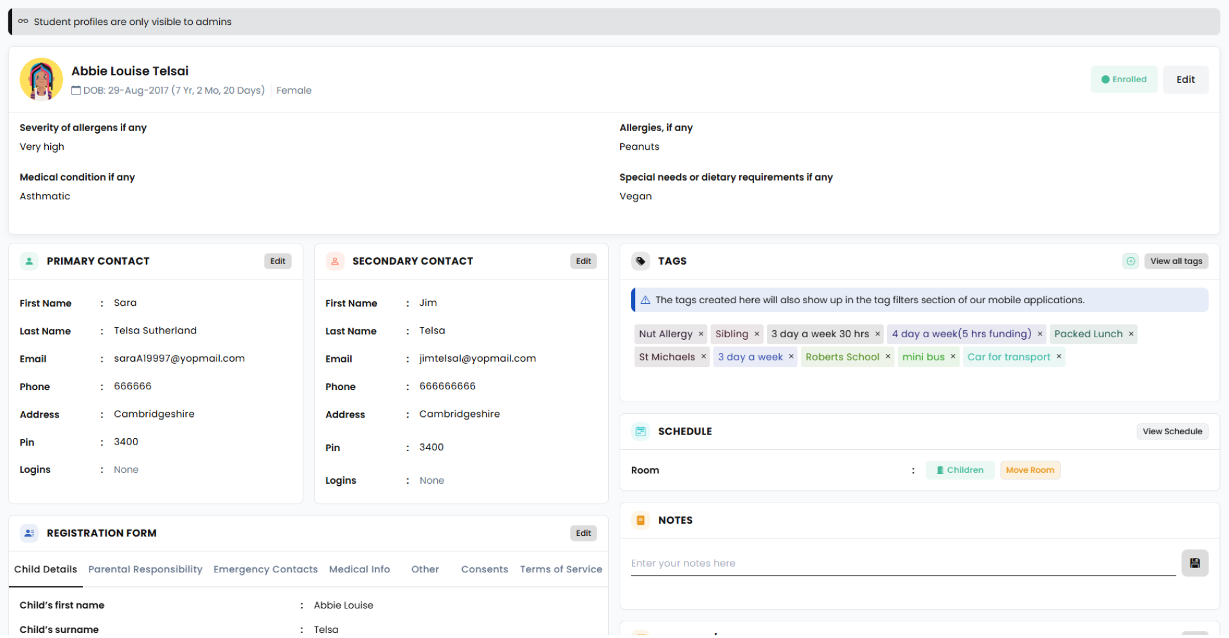
Task: Open the Medical Info tab
Action: click(359, 569)
